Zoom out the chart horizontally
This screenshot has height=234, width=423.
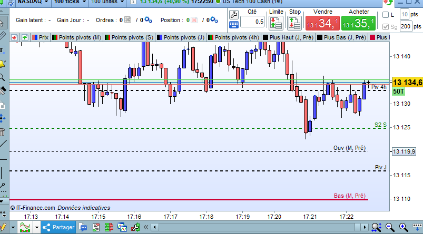[390, 228]
